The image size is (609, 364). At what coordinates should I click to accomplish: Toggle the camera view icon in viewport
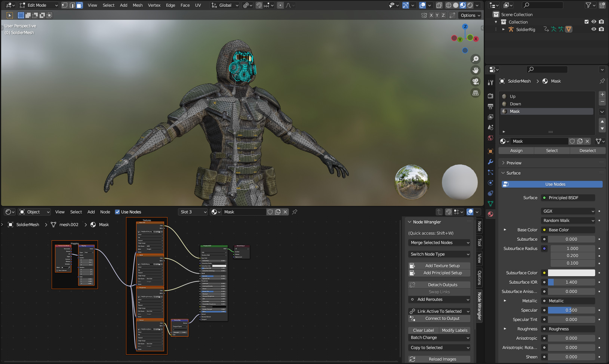click(476, 81)
